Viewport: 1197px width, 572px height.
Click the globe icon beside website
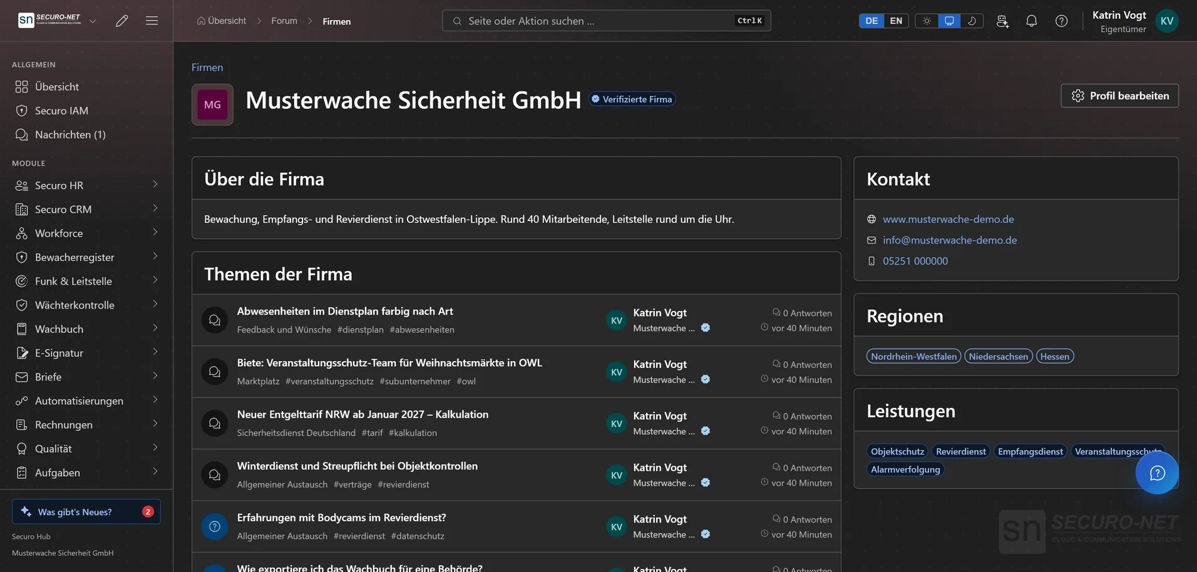[871, 219]
